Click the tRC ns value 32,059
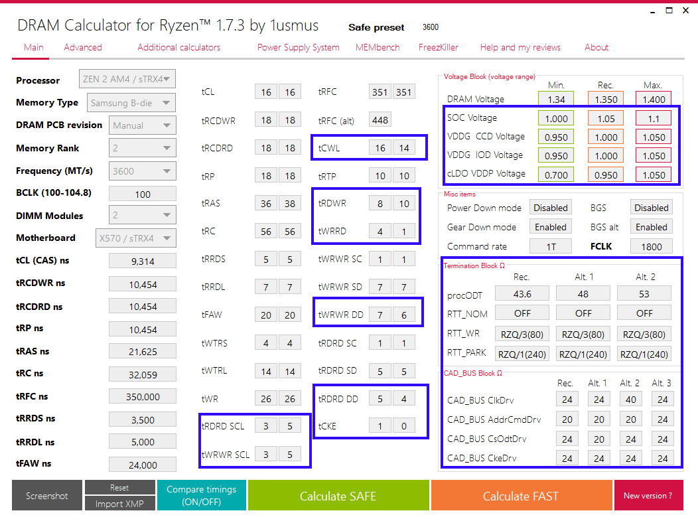Image resolution: width=698 pixels, height=525 pixels. click(143, 374)
